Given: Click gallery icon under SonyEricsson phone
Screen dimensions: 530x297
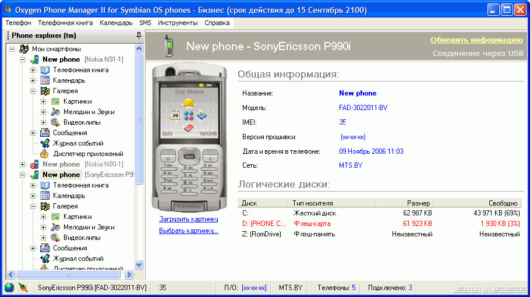Looking at the screenshot, I should click(45, 206).
